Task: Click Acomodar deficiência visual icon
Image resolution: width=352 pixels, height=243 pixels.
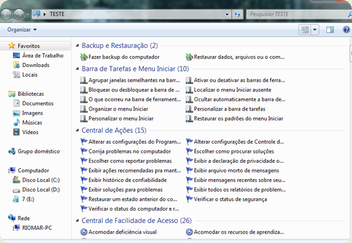Action: pos(84,232)
